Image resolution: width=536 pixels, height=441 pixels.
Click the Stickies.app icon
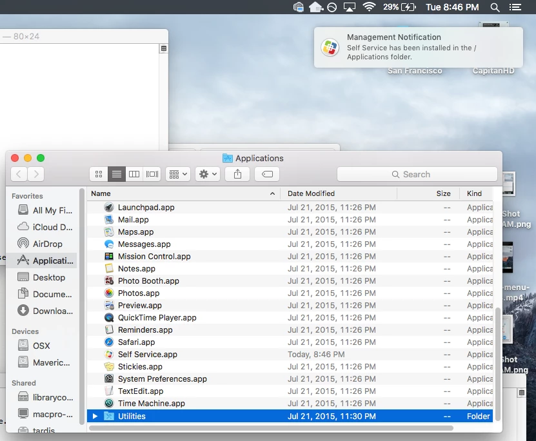(109, 366)
